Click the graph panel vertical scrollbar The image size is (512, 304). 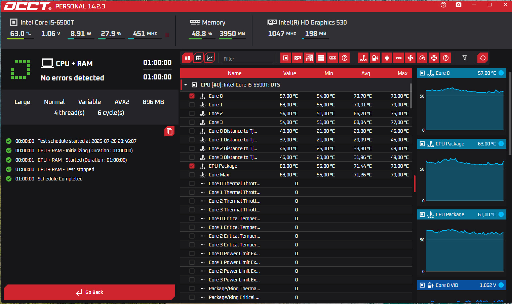(510, 113)
